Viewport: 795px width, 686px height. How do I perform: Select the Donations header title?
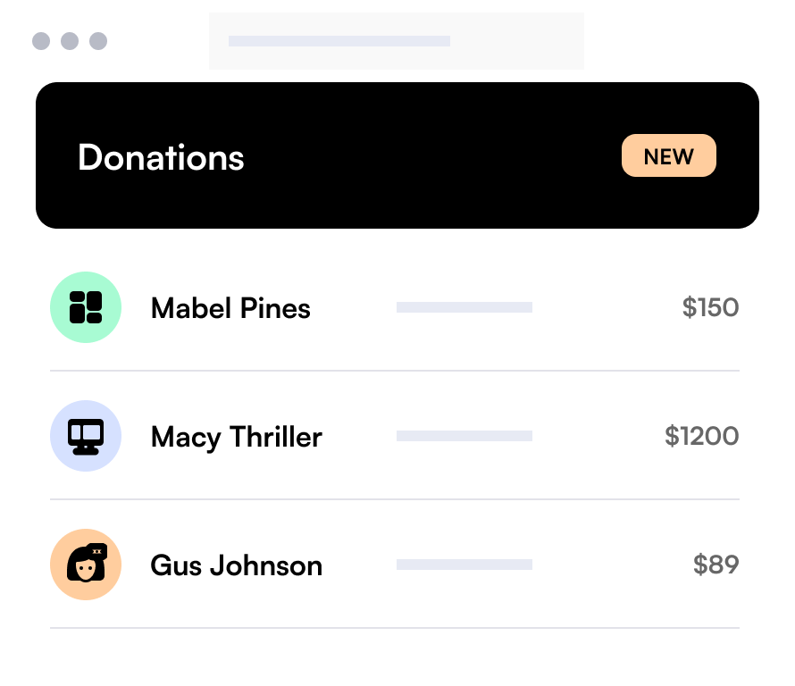[x=161, y=157]
